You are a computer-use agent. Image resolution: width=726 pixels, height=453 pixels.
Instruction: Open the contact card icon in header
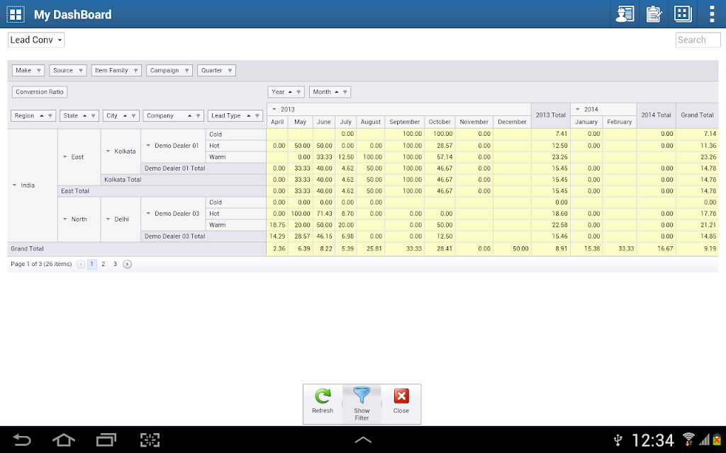coord(625,14)
